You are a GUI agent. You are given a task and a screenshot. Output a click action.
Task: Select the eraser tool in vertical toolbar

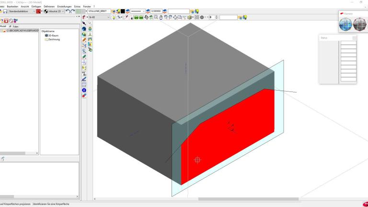pyautogui.click(x=84, y=95)
